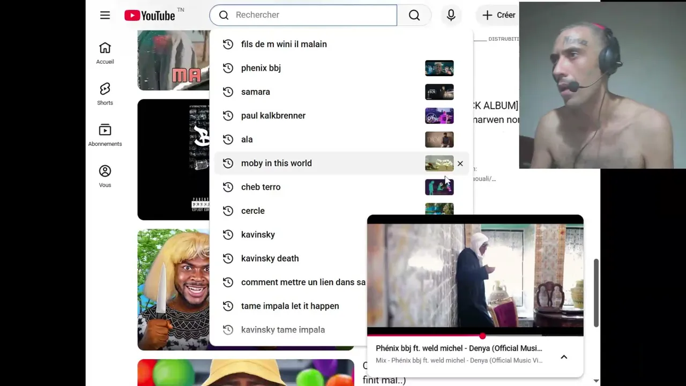The height and width of the screenshot is (386, 686).
Task: Select suggestion 'moby in this world'
Action: click(341, 163)
